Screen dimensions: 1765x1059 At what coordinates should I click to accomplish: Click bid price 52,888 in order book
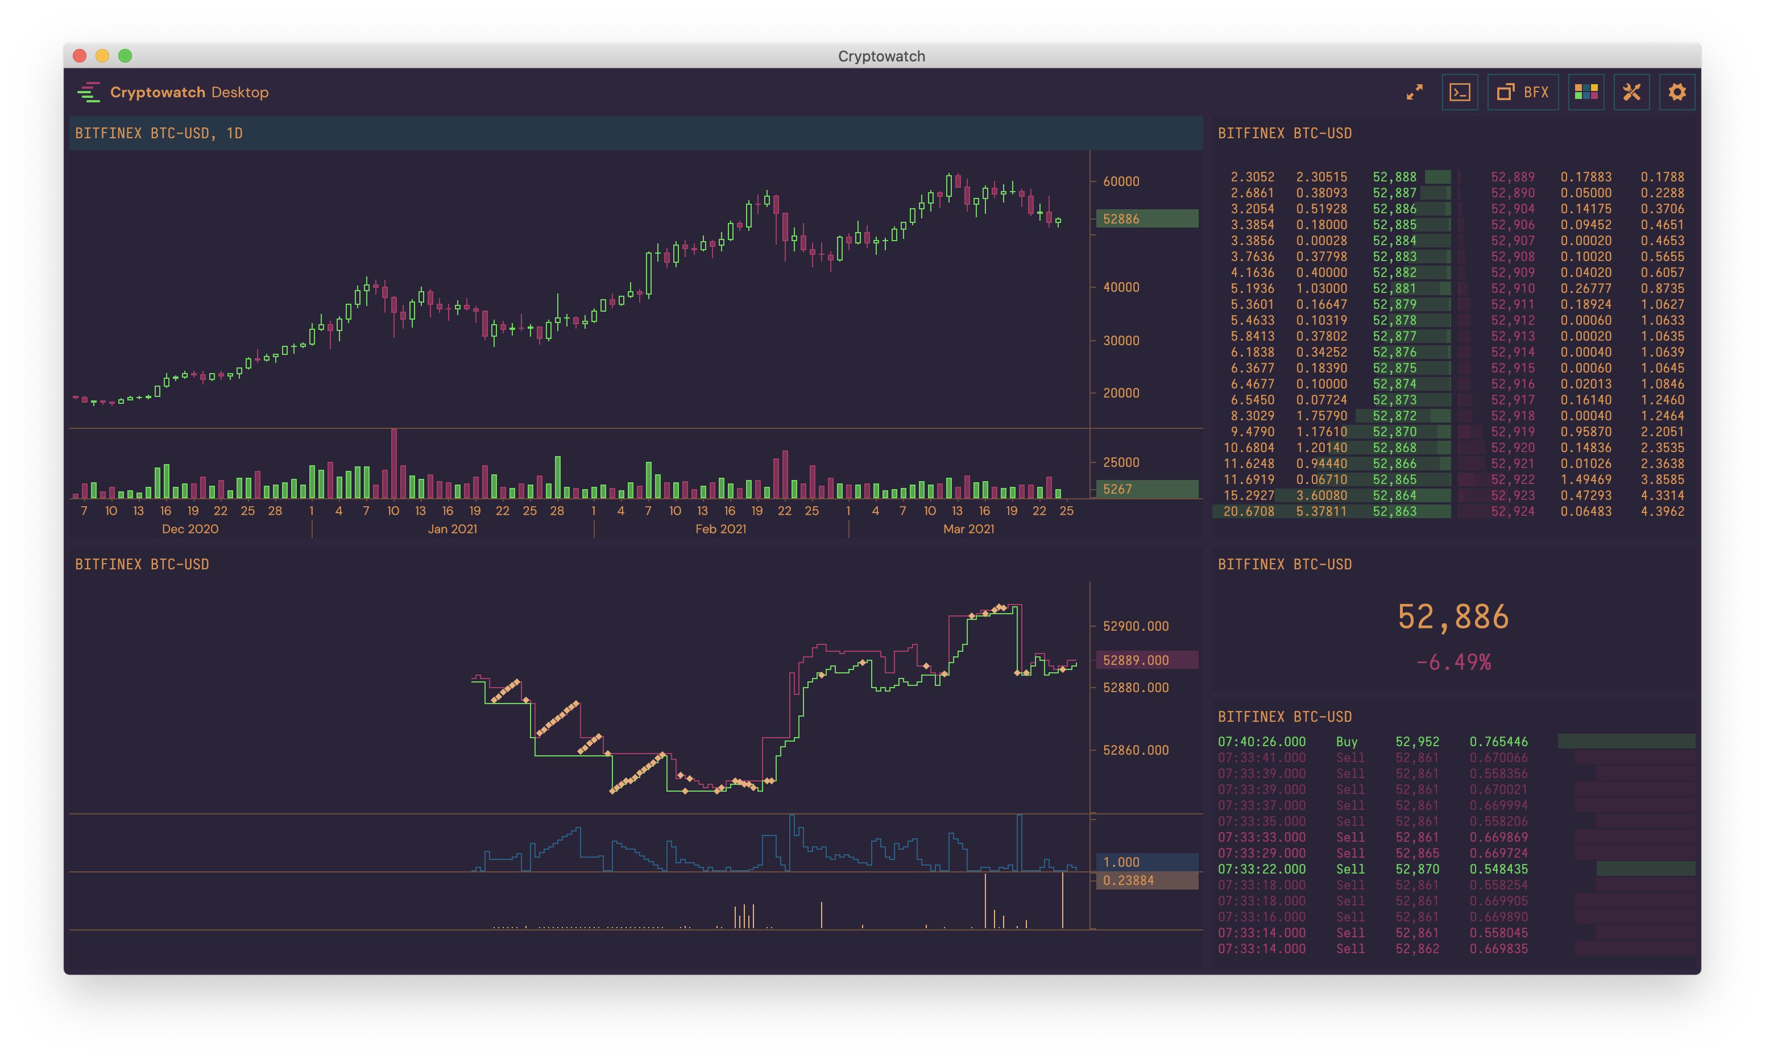click(1394, 177)
